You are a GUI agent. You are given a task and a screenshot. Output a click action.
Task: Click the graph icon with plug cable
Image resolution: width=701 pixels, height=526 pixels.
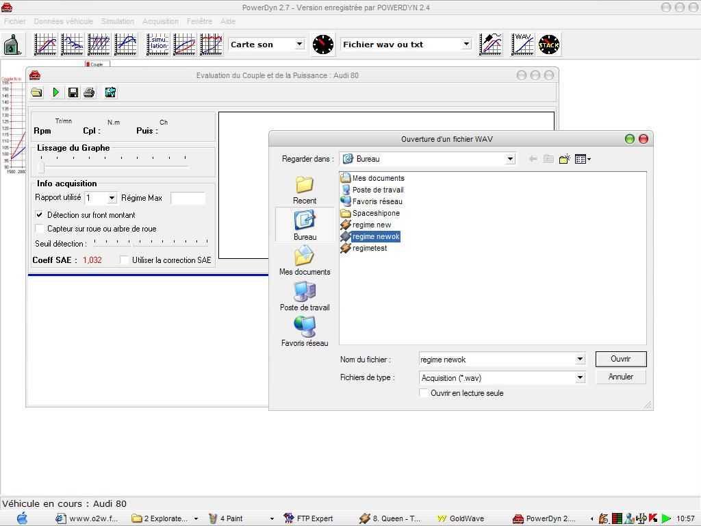490,45
